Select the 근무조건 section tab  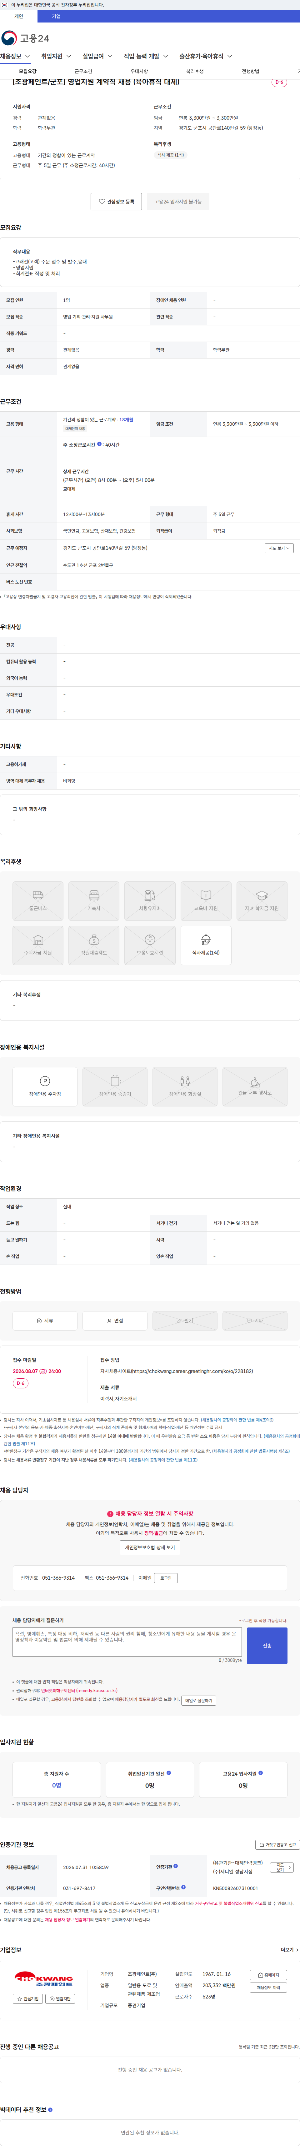83,72
